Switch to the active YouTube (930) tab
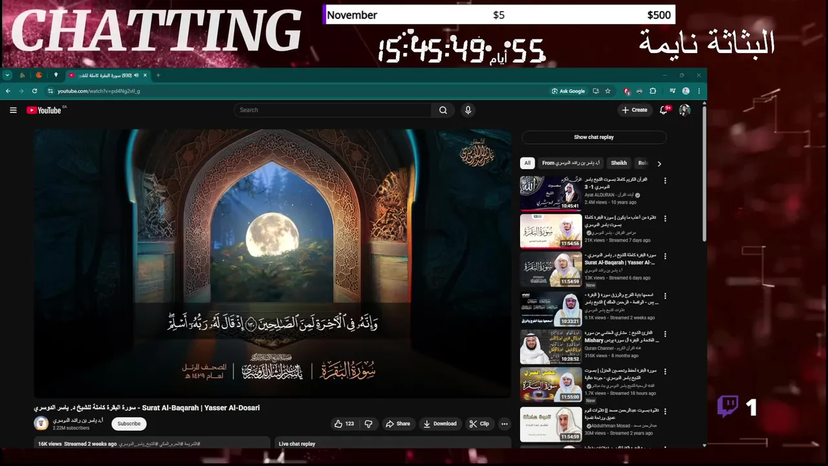This screenshot has width=828, height=466. pos(107,75)
